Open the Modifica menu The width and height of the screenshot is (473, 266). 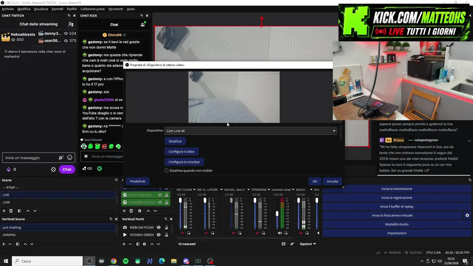point(24,9)
